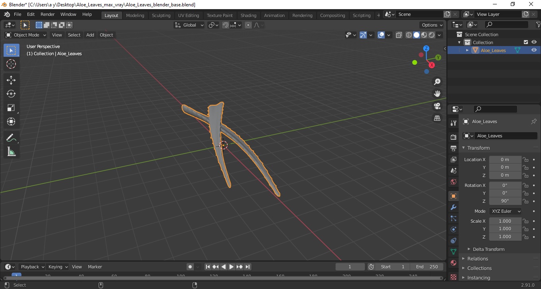This screenshot has height=289, width=541.
Task: Open shading options dropdown arrow
Action: tap(439, 35)
